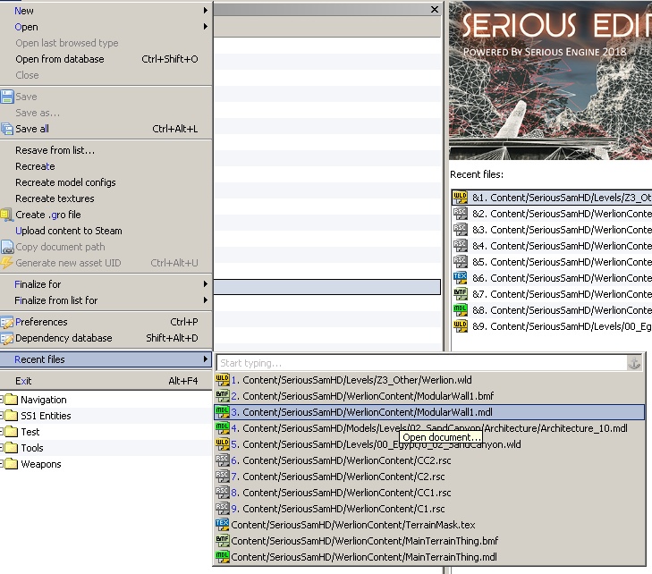Close the panel with X button
652x574 pixels.
pos(435,9)
